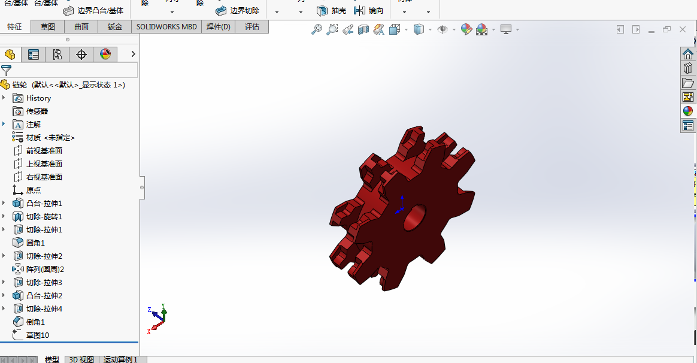
Task: Click Apply Scene icon
Action: tap(482, 29)
